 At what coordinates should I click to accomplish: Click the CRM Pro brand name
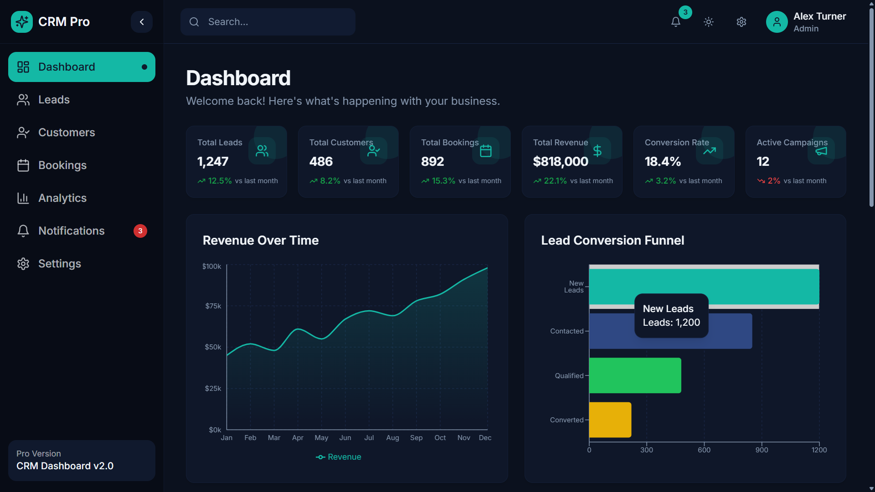64,22
